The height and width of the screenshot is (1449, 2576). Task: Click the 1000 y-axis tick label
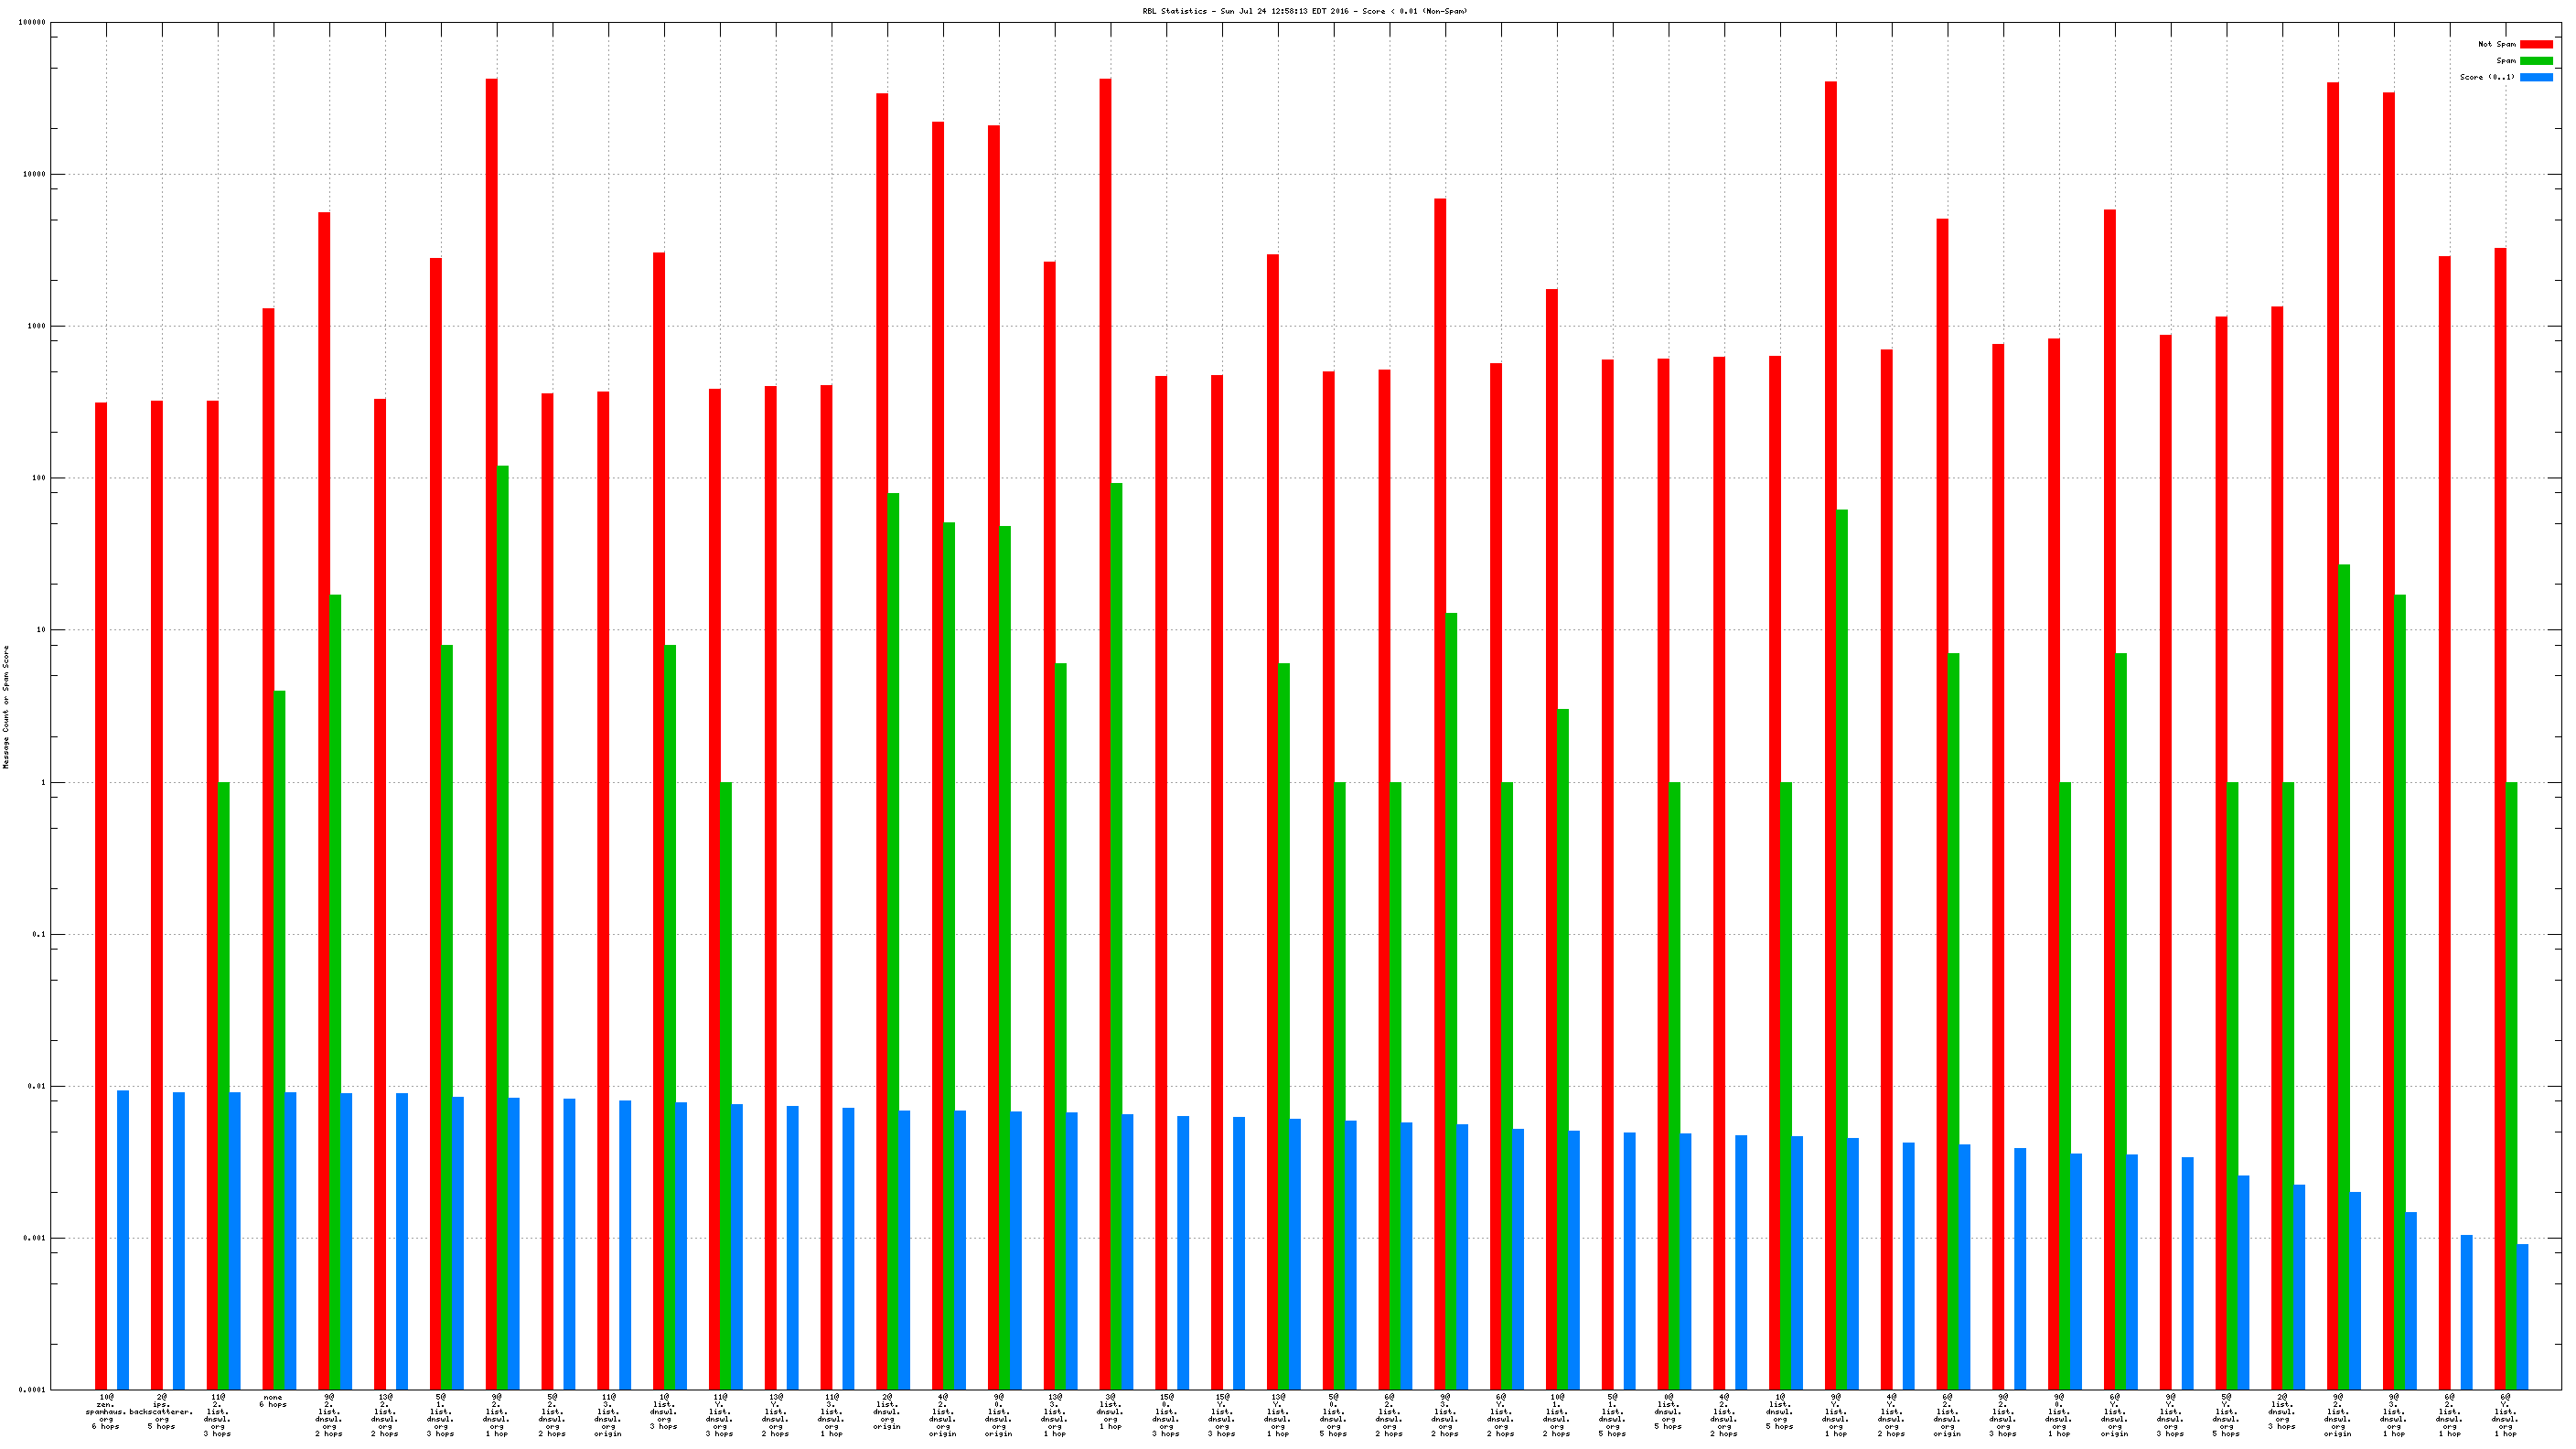35,326
